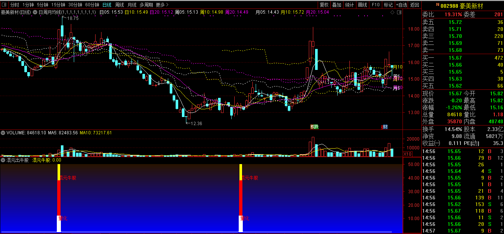Click the 卖五 15.72 order row
504x234 pixels.
463,22
